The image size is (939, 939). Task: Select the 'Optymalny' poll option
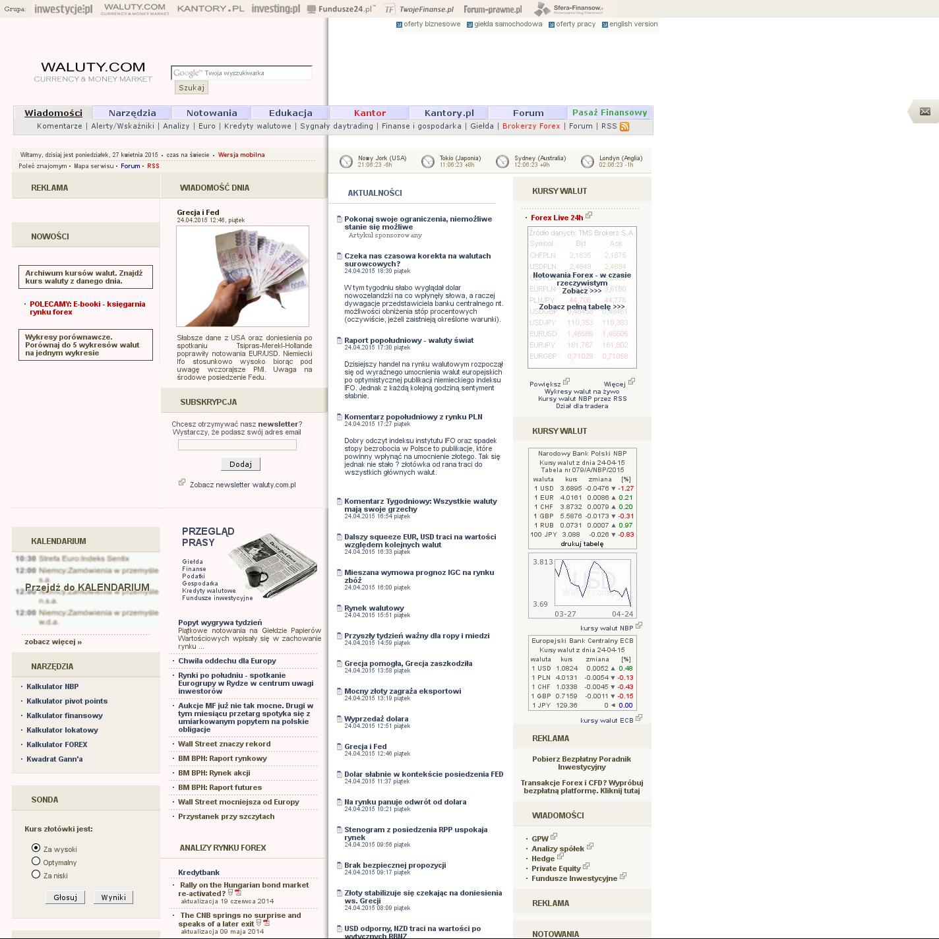coord(36,861)
